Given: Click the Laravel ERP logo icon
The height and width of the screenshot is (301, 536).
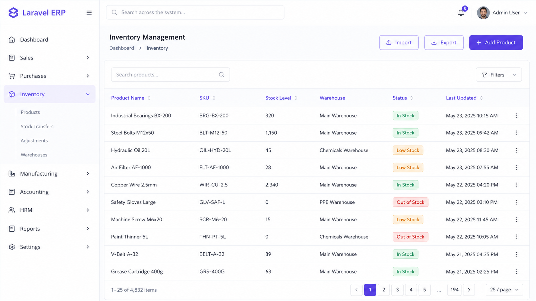Looking at the screenshot, I should click(13, 12).
